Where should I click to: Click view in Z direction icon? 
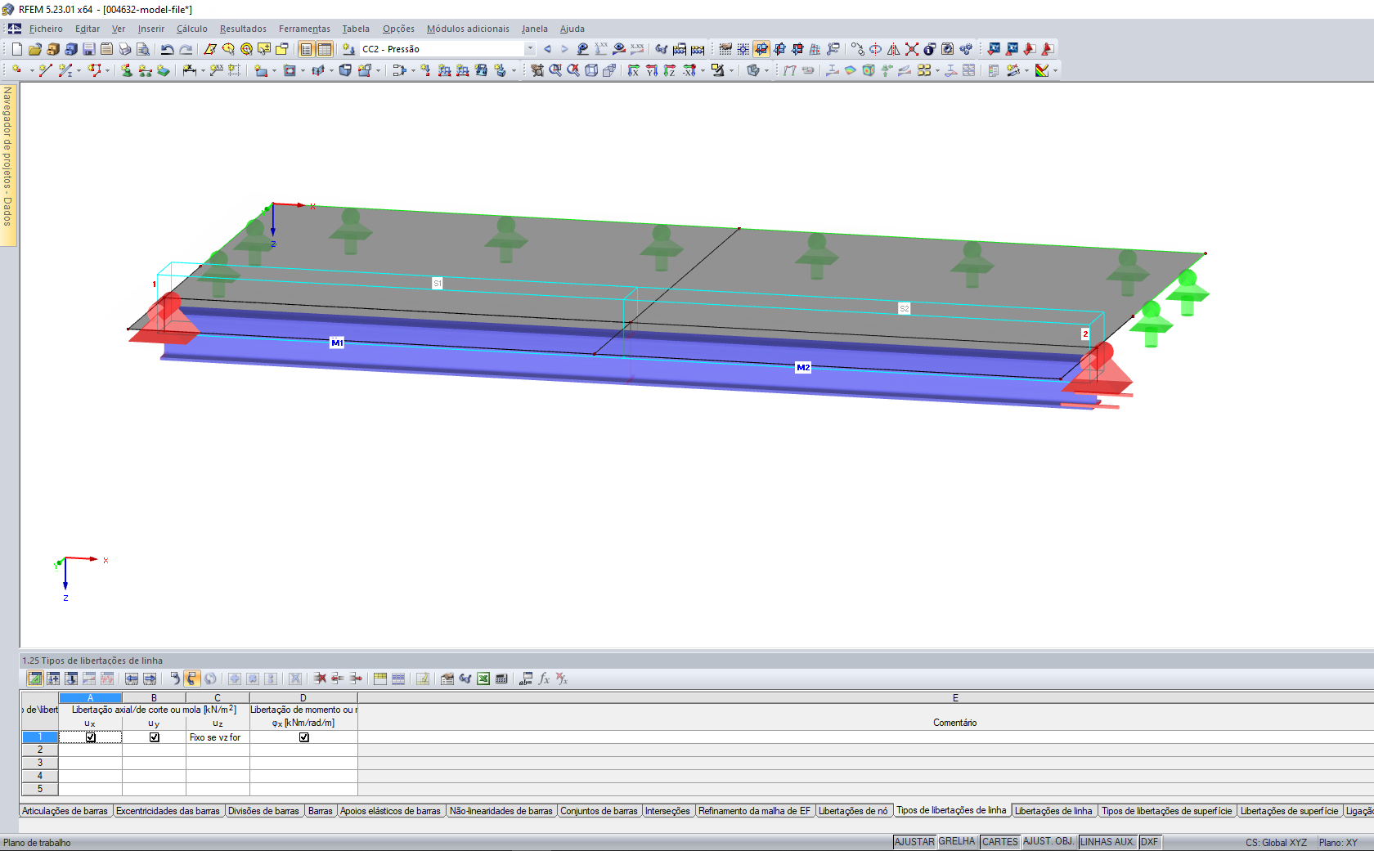click(670, 70)
